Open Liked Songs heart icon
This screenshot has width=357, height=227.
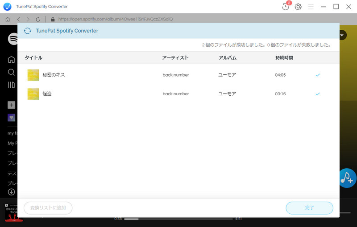(12, 118)
